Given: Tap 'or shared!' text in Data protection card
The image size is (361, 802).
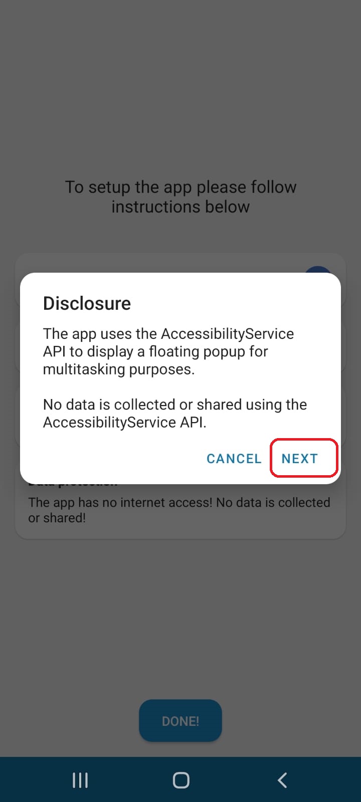Looking at the screenshot, I should (57, 518).
